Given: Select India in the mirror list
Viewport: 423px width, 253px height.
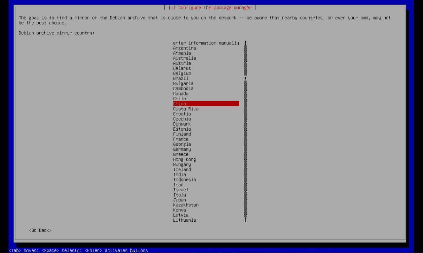Looking at the screenshot, I should [x=179, y=175].
